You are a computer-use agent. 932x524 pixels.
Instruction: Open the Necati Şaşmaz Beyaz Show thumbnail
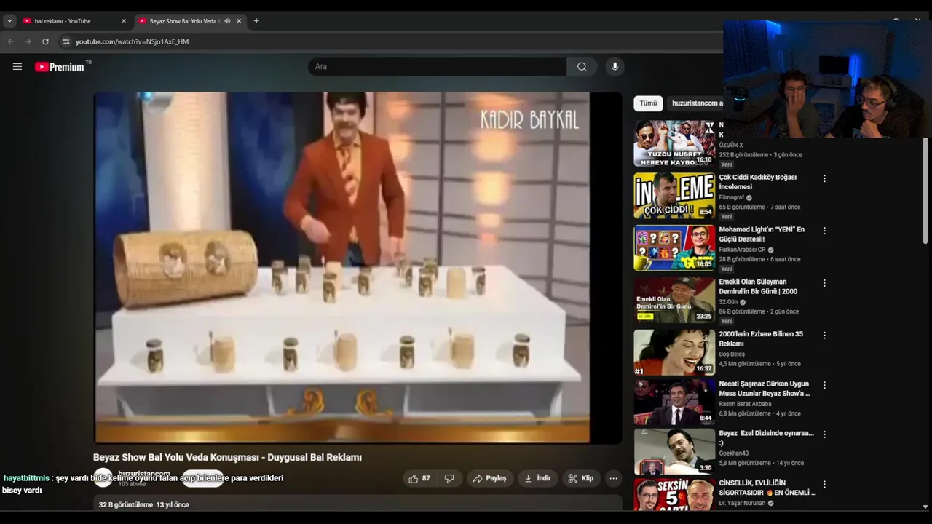click(x=674, y=402)
